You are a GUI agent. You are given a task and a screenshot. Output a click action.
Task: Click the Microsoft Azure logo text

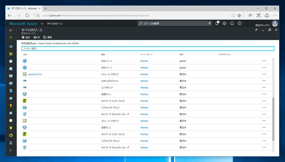(x=23, y=24)
